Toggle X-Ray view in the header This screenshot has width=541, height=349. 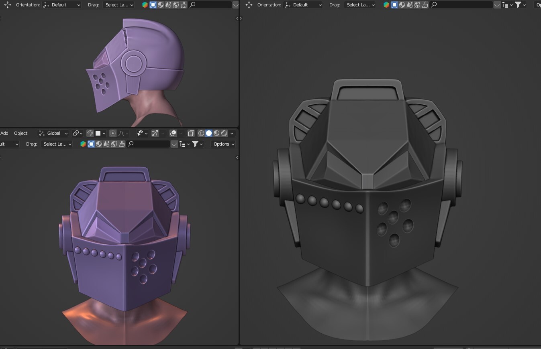(x=191, y=133)
